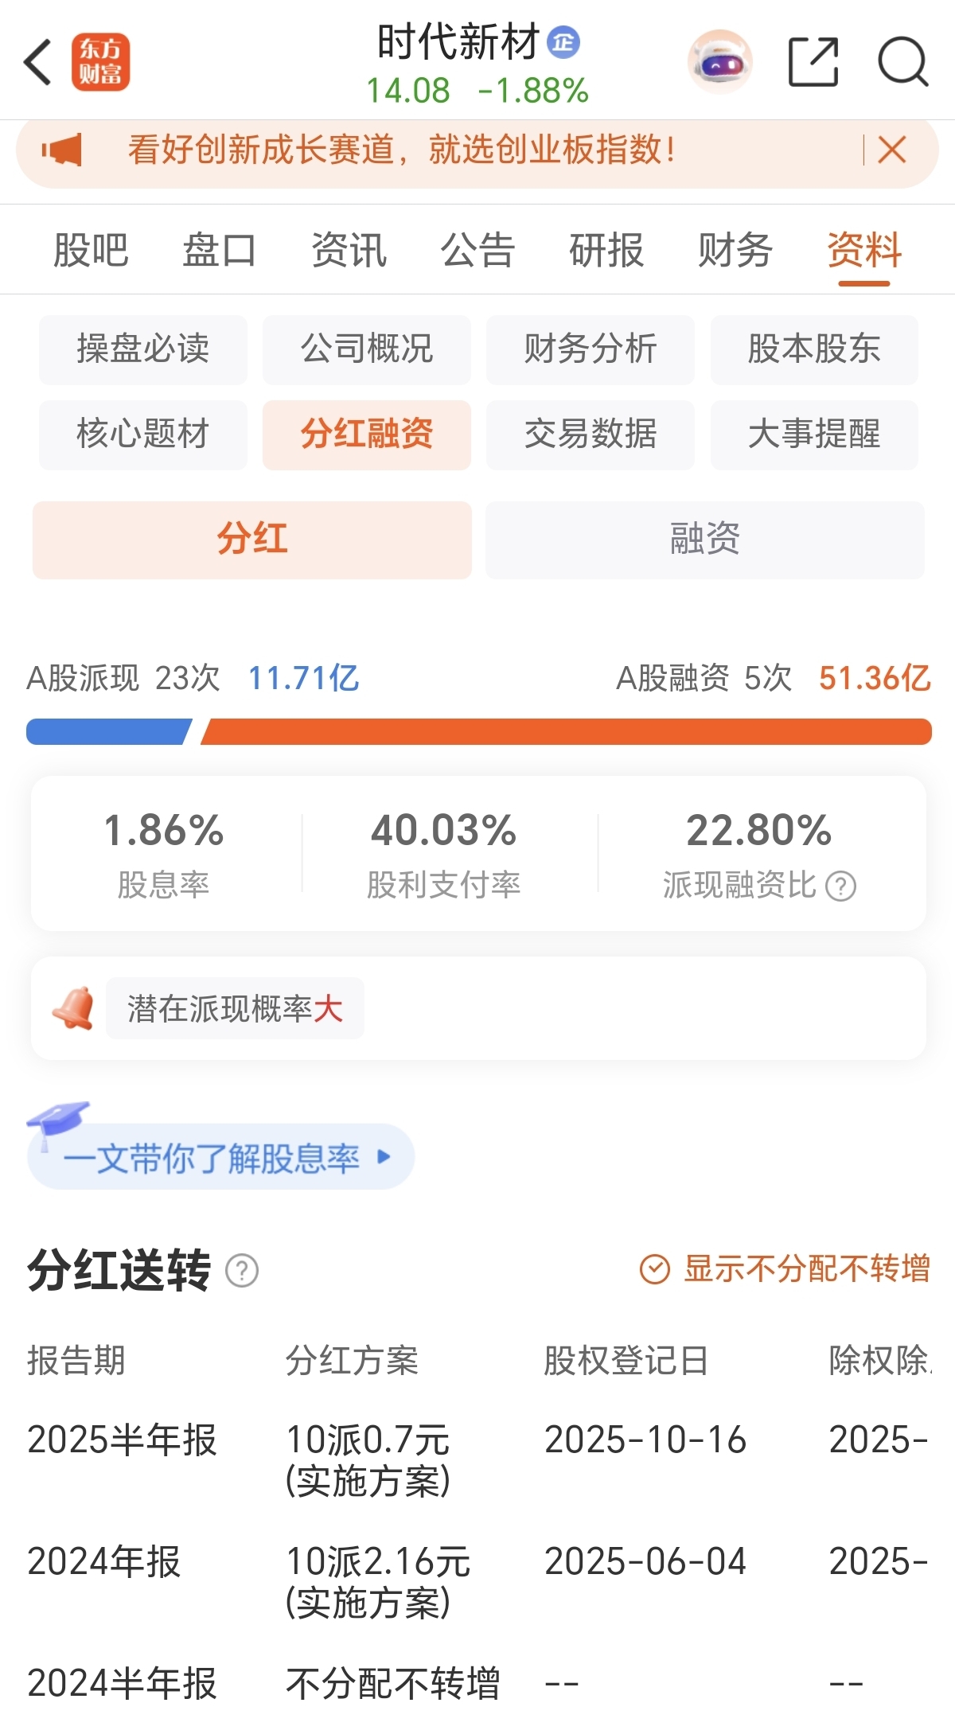Toggle 显示不分配不转增 checkbox
This screenshot has height=1730, width=955.
[x=656, y=1268]
